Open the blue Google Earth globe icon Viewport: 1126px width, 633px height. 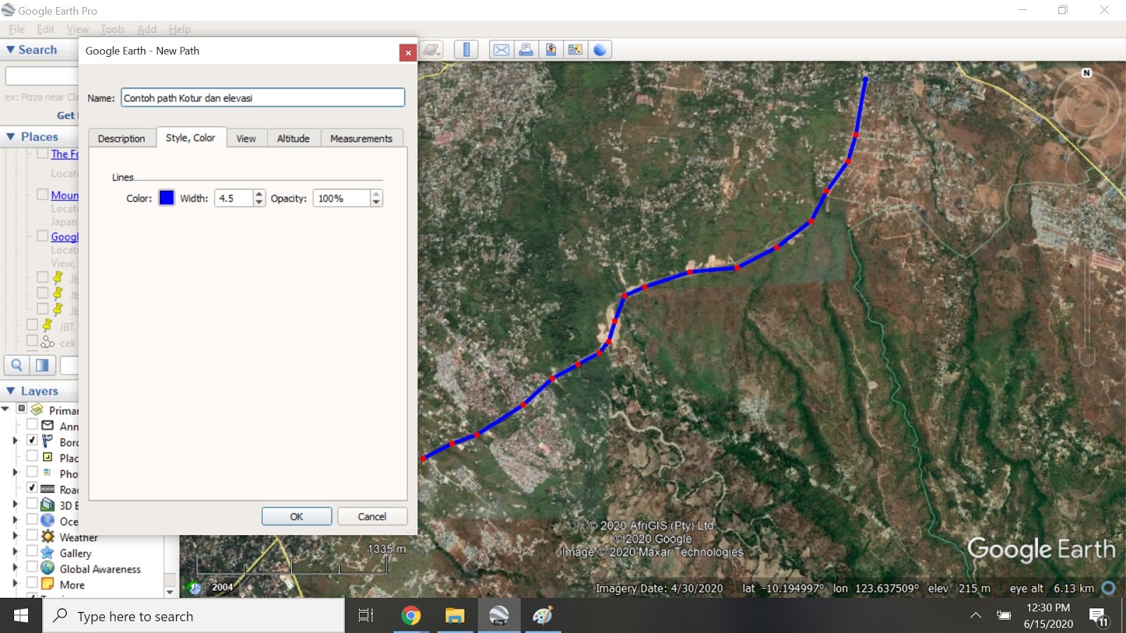coord(600,50)
